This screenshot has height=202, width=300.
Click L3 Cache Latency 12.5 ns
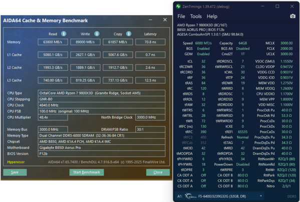pyautogui.click(x=150, y=80)
